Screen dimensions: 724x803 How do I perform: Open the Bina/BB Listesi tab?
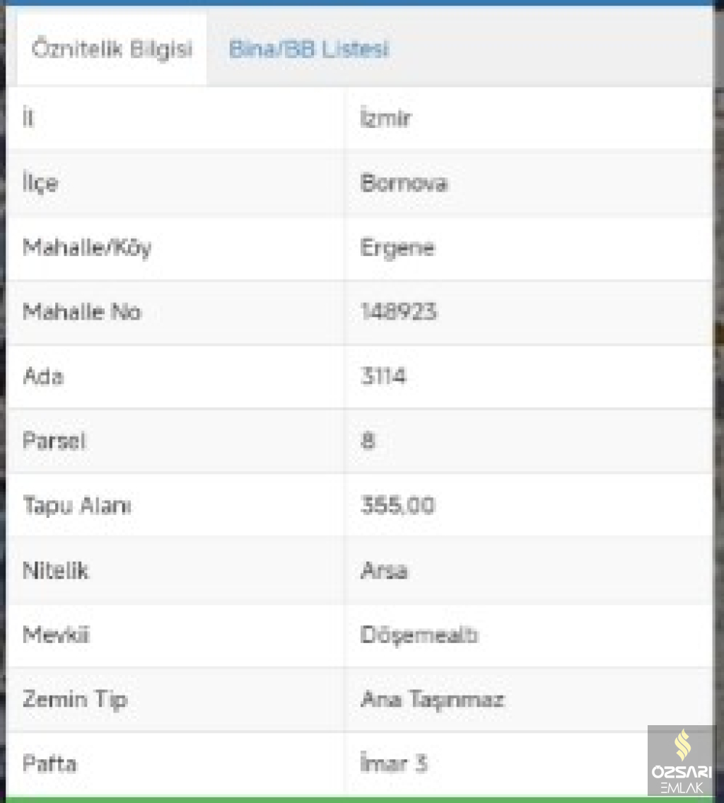pyautogui.click(x=308, y=50)
